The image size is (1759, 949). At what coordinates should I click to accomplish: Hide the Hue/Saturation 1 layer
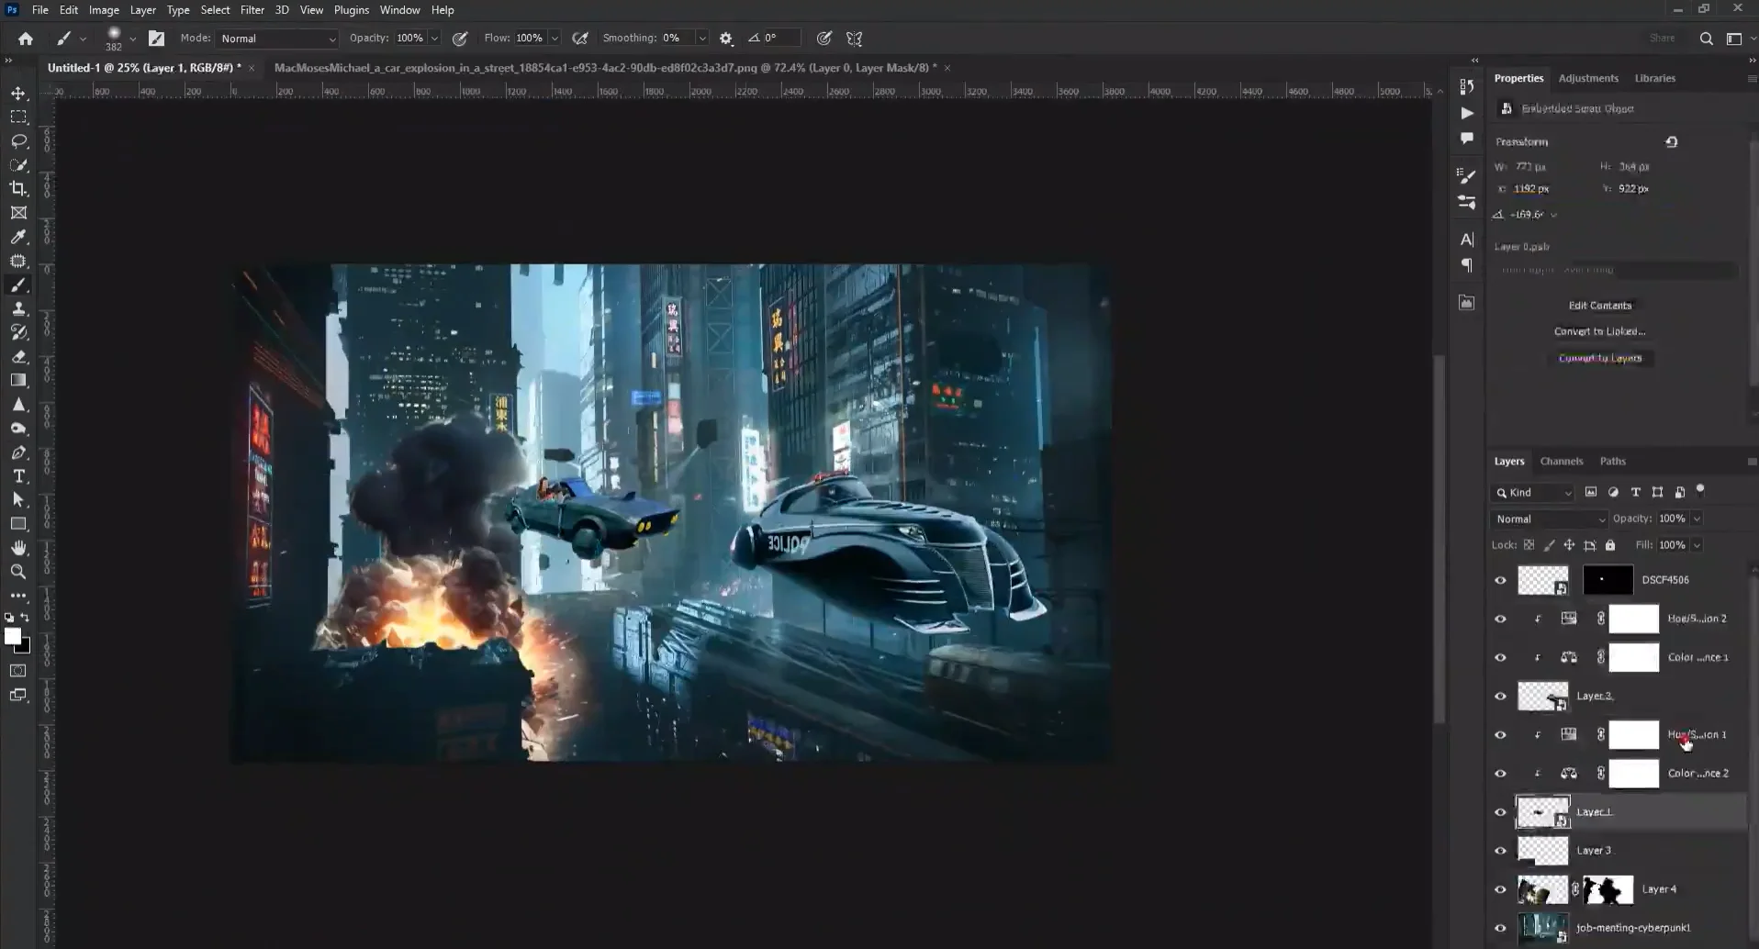[x=1500, y=735]
